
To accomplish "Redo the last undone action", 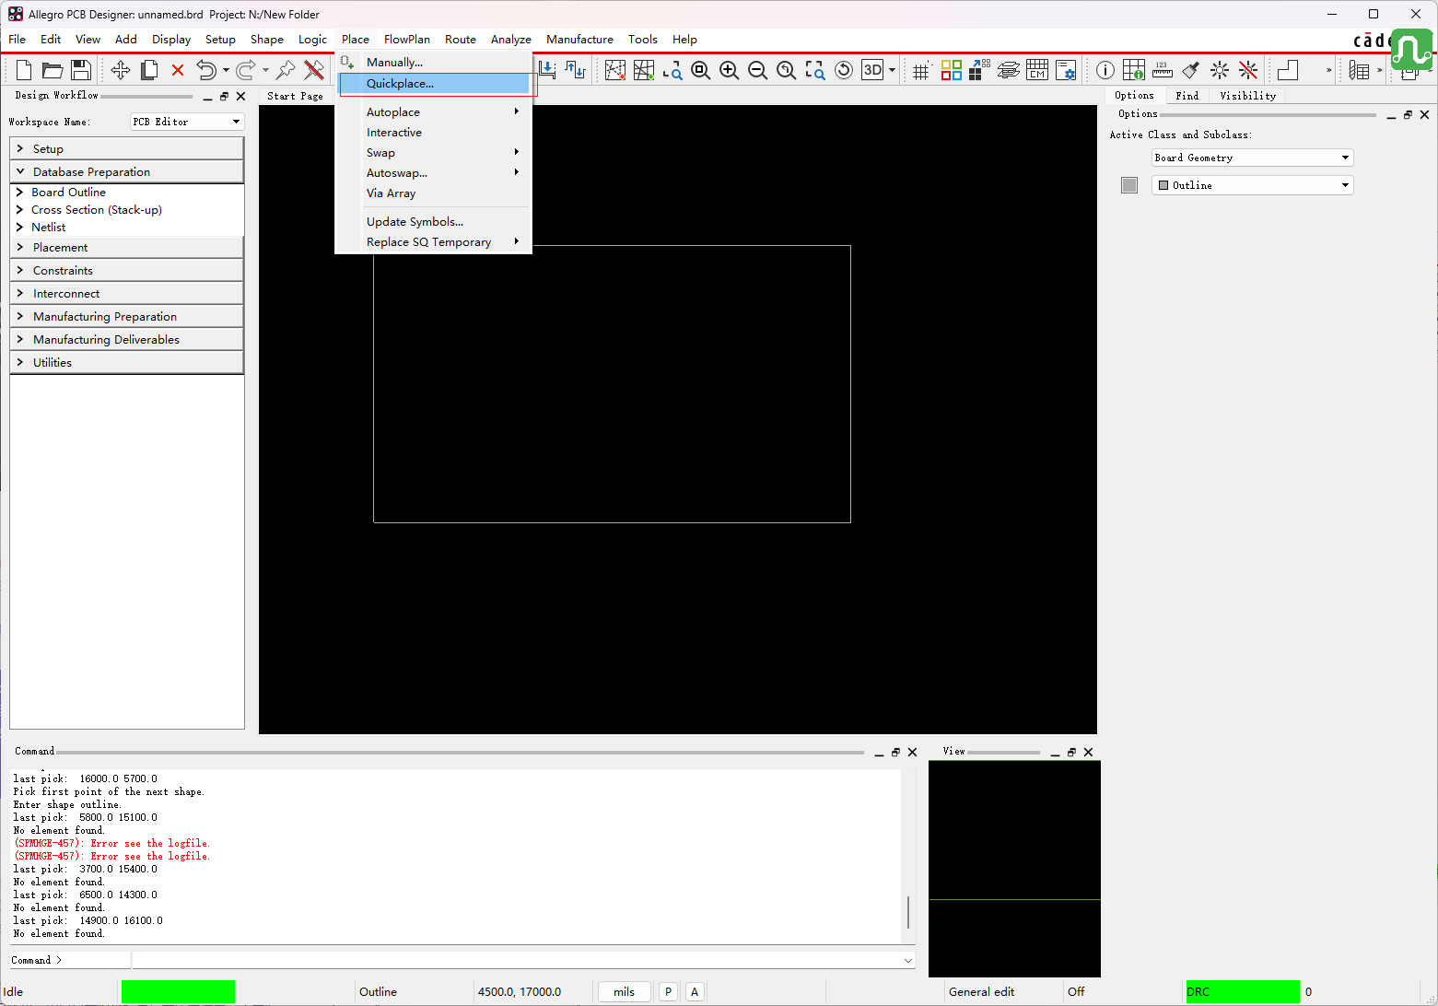I will tap(246, 70).
